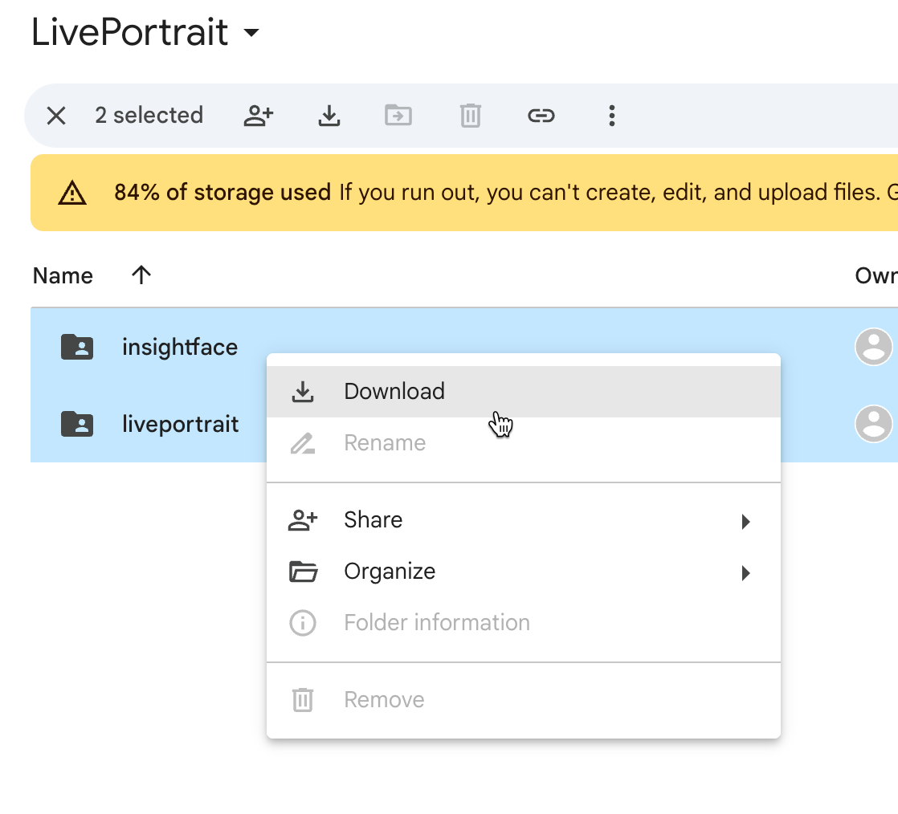Click the storage warning triangle icon

point(72,193)
